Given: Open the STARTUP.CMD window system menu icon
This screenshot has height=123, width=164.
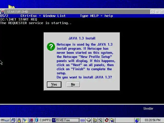Looking at the screenshot, I should 2,12.
